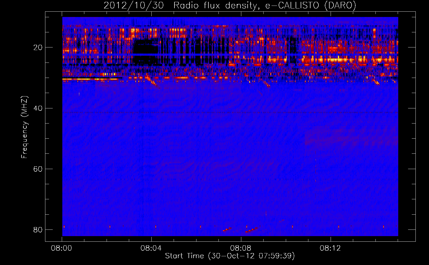429x265 pixels.
Task: Click the 08:04 time tick label
Action: click(x=151, y=248)
